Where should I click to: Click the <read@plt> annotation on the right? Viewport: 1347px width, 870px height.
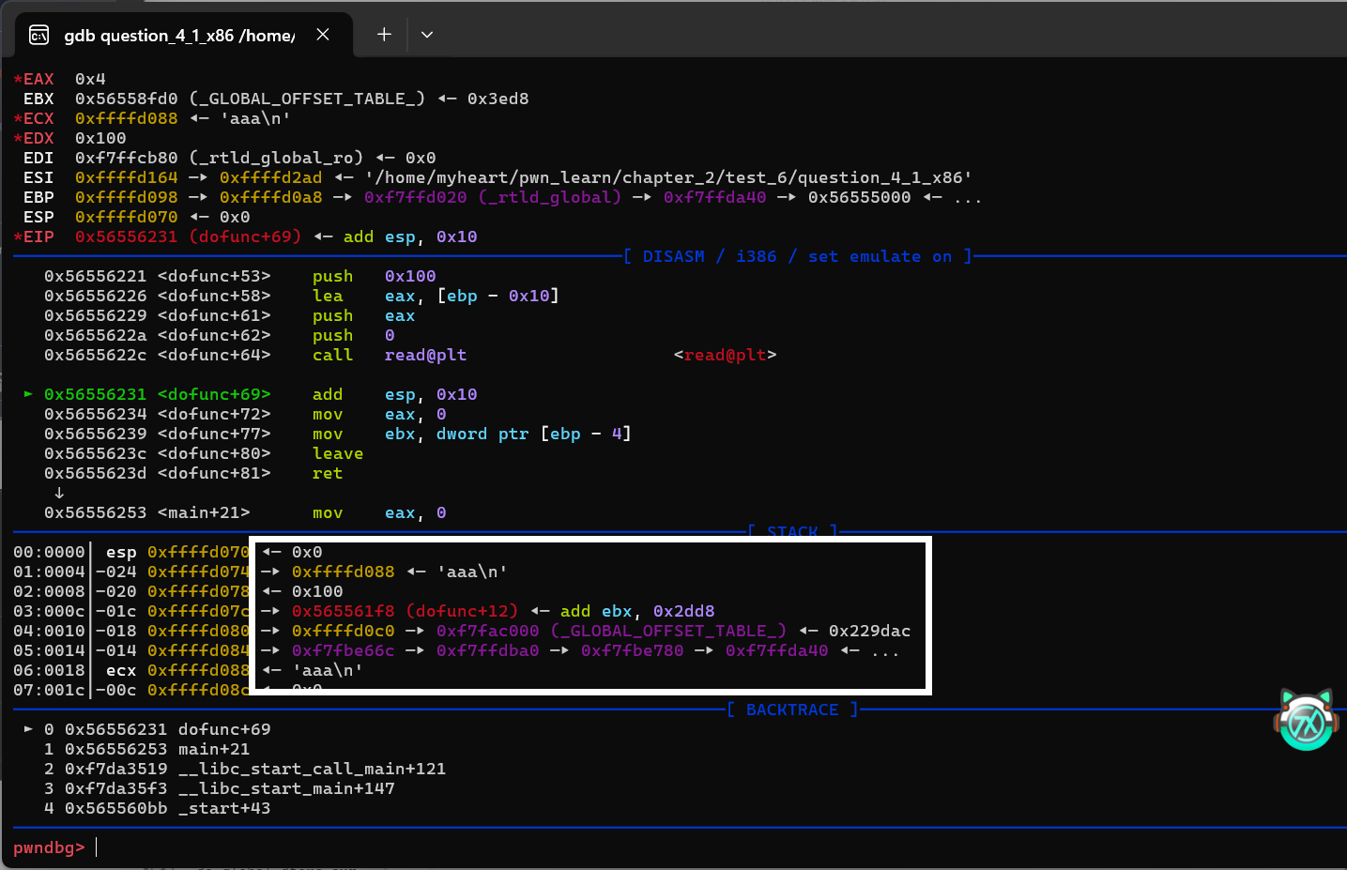click(x=726, y=355)
